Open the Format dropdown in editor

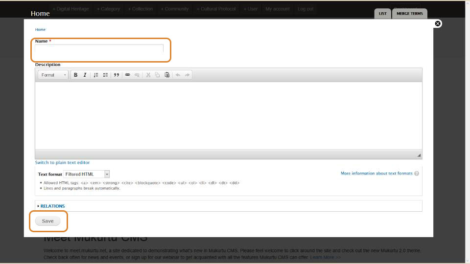click(53, 75)
